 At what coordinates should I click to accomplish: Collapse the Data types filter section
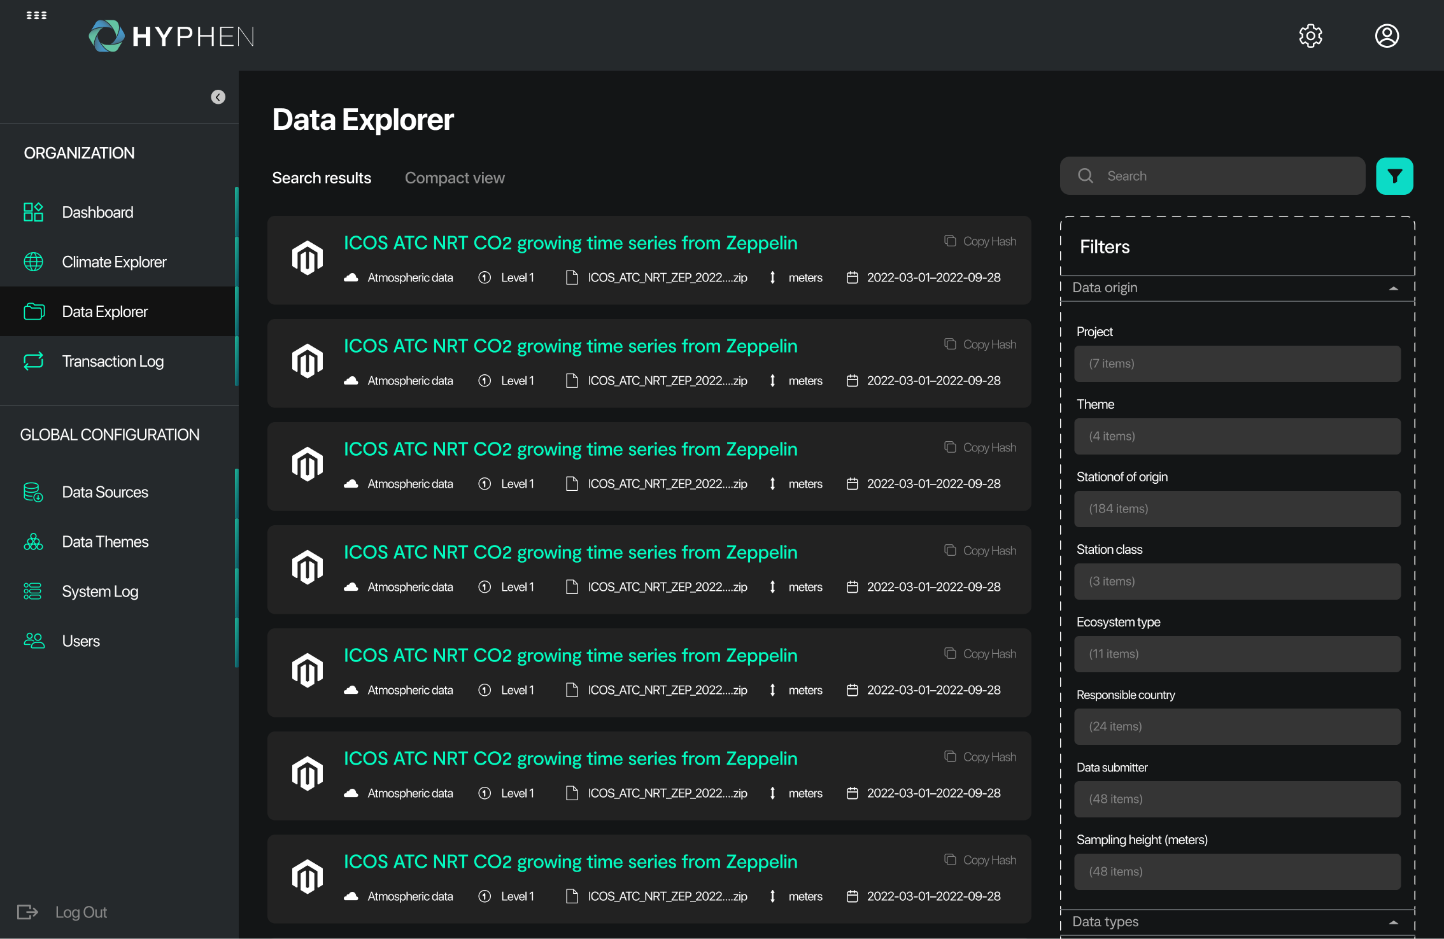coord(1393,922)
